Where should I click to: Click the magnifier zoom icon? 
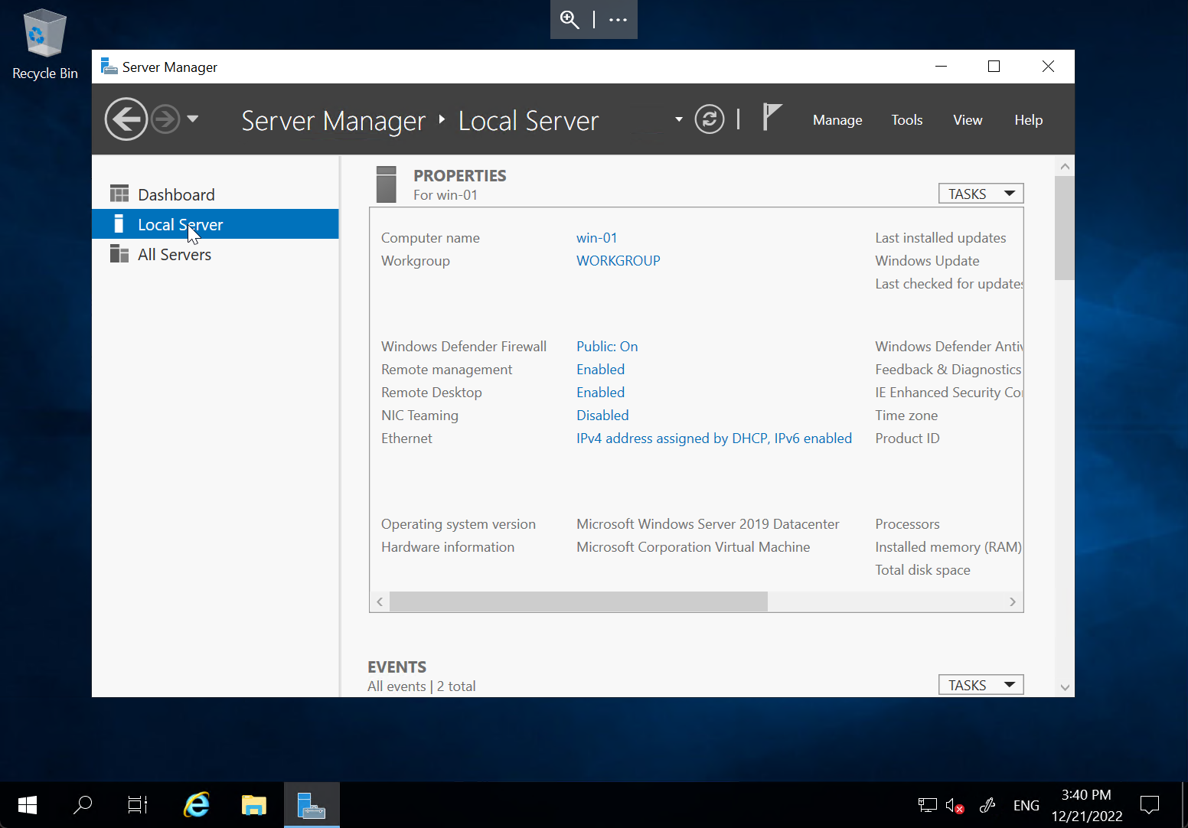(570, 19)
